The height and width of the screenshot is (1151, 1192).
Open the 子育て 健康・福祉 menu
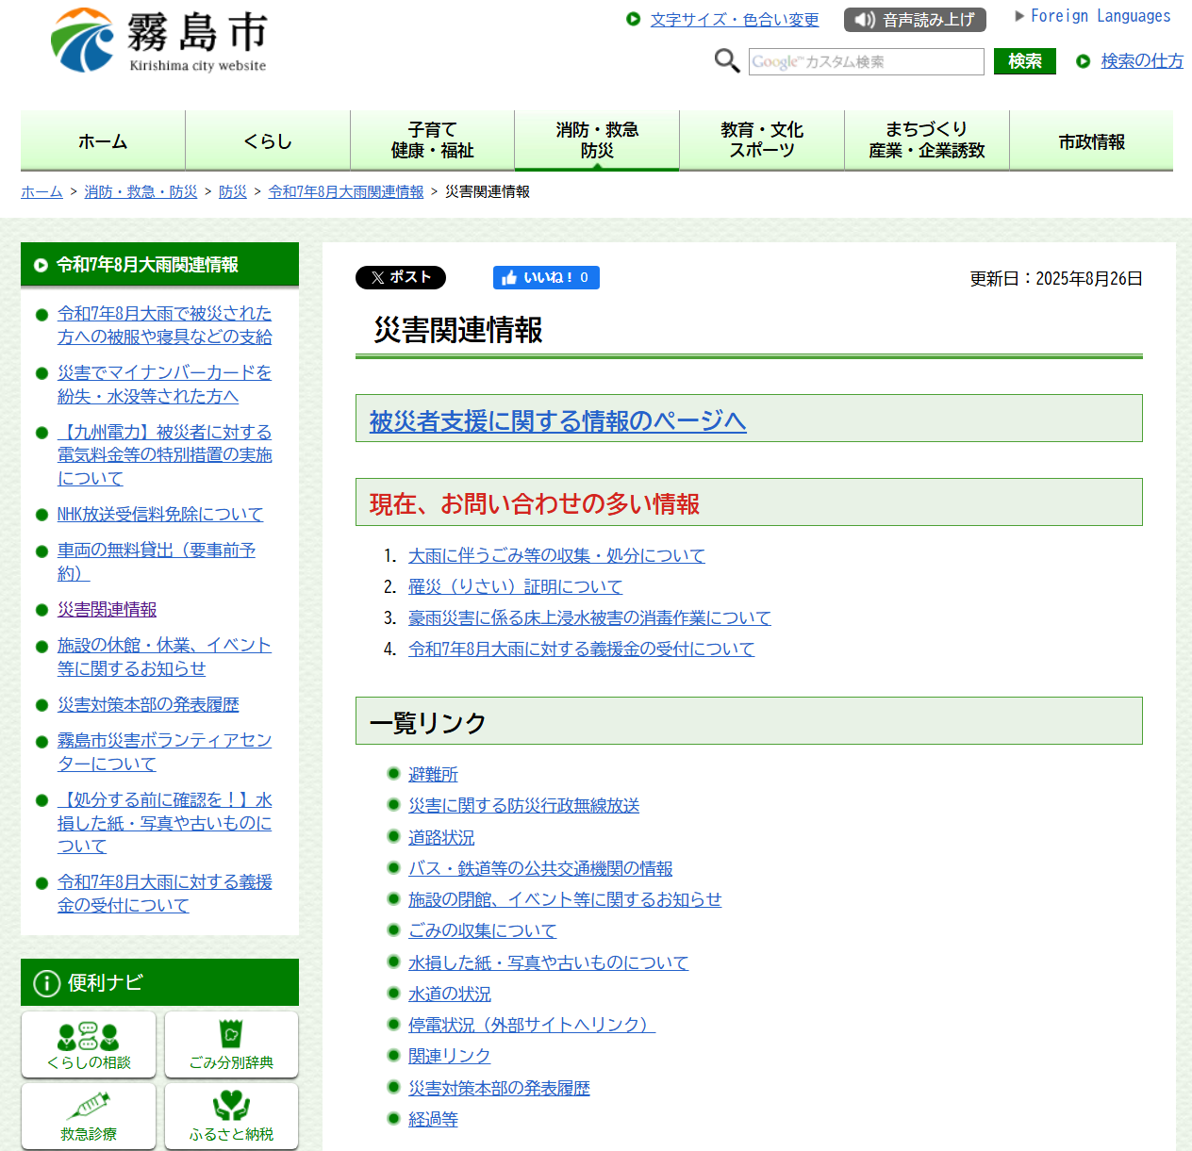click(432, 140)
